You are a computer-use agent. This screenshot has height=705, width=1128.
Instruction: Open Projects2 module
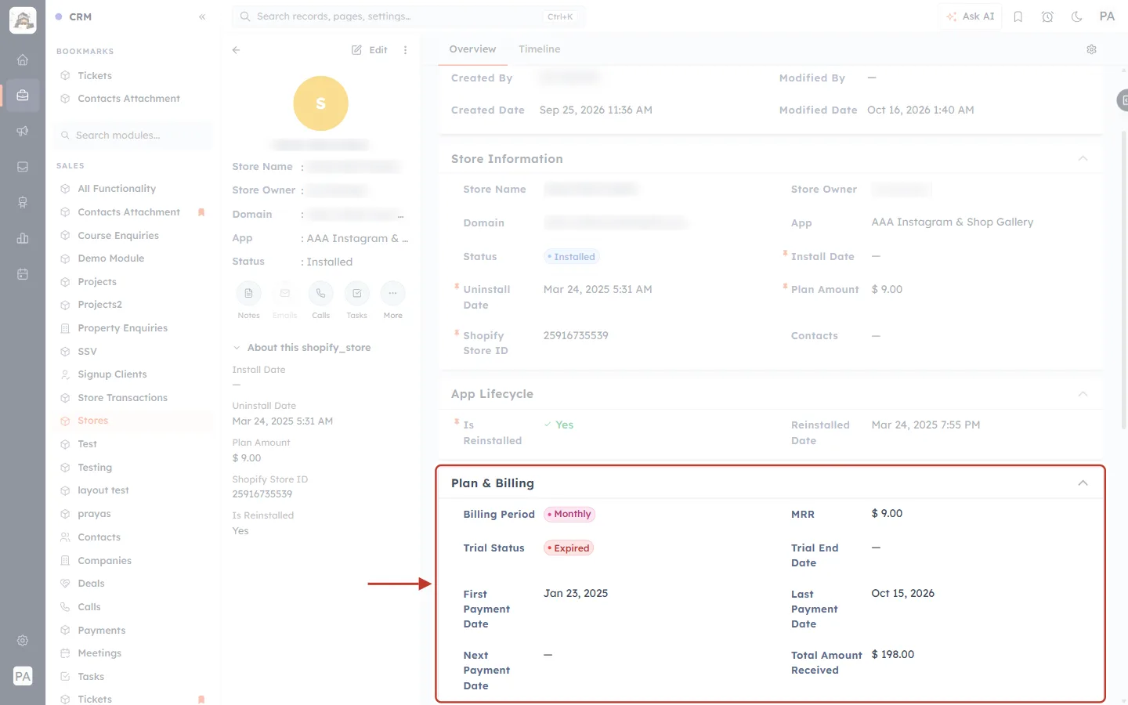(x=99, y=305)
